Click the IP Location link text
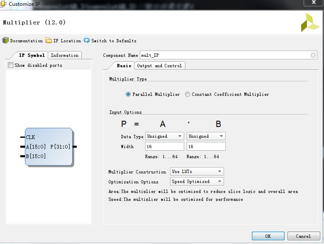324x244 pixels. click(67, 41)
